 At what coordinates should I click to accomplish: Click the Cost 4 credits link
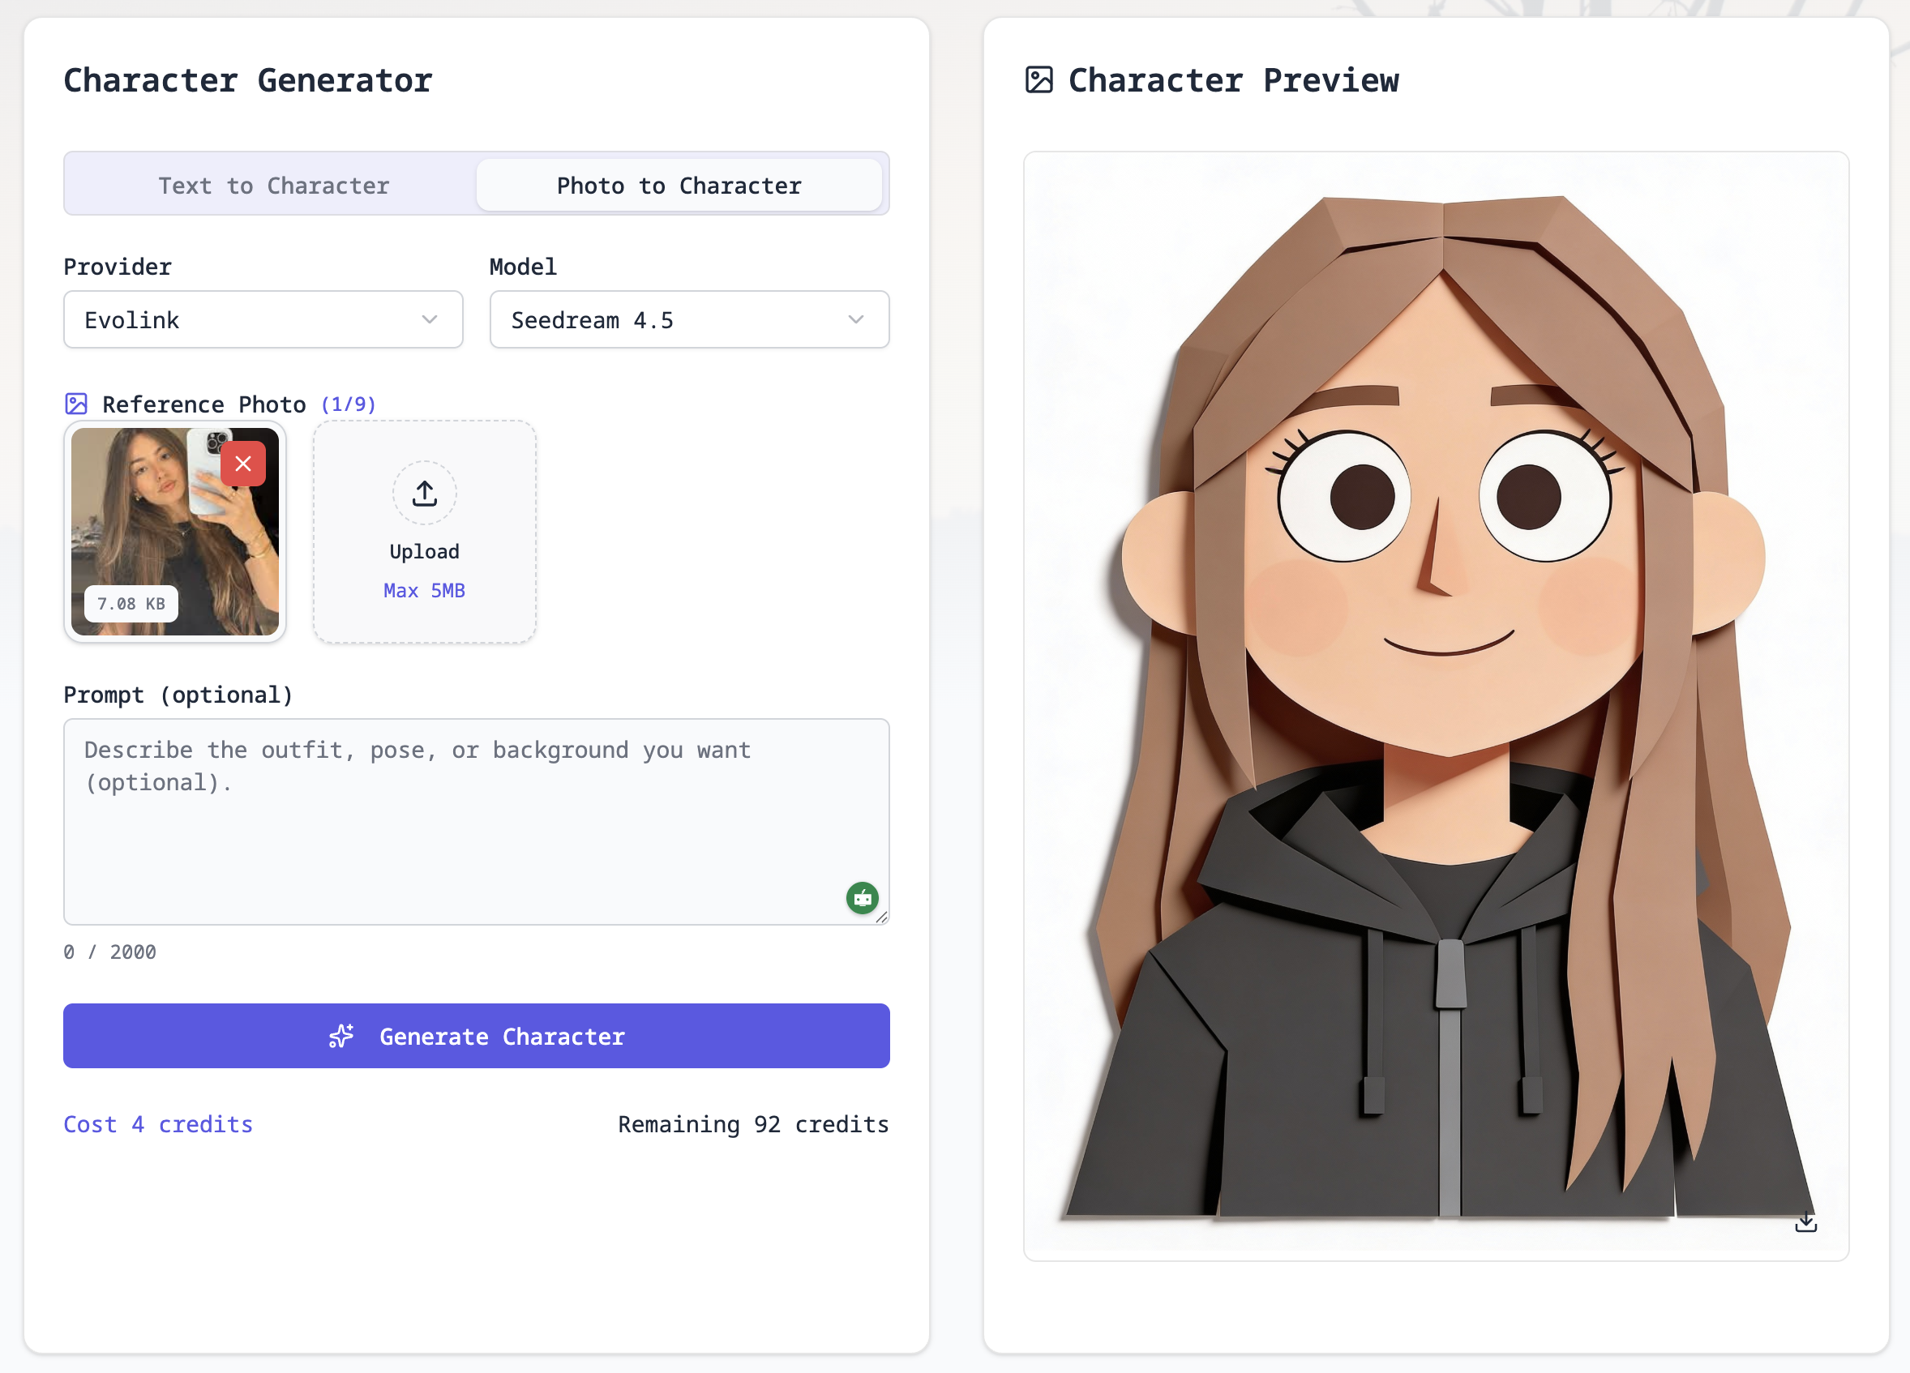pos(158,1125)
